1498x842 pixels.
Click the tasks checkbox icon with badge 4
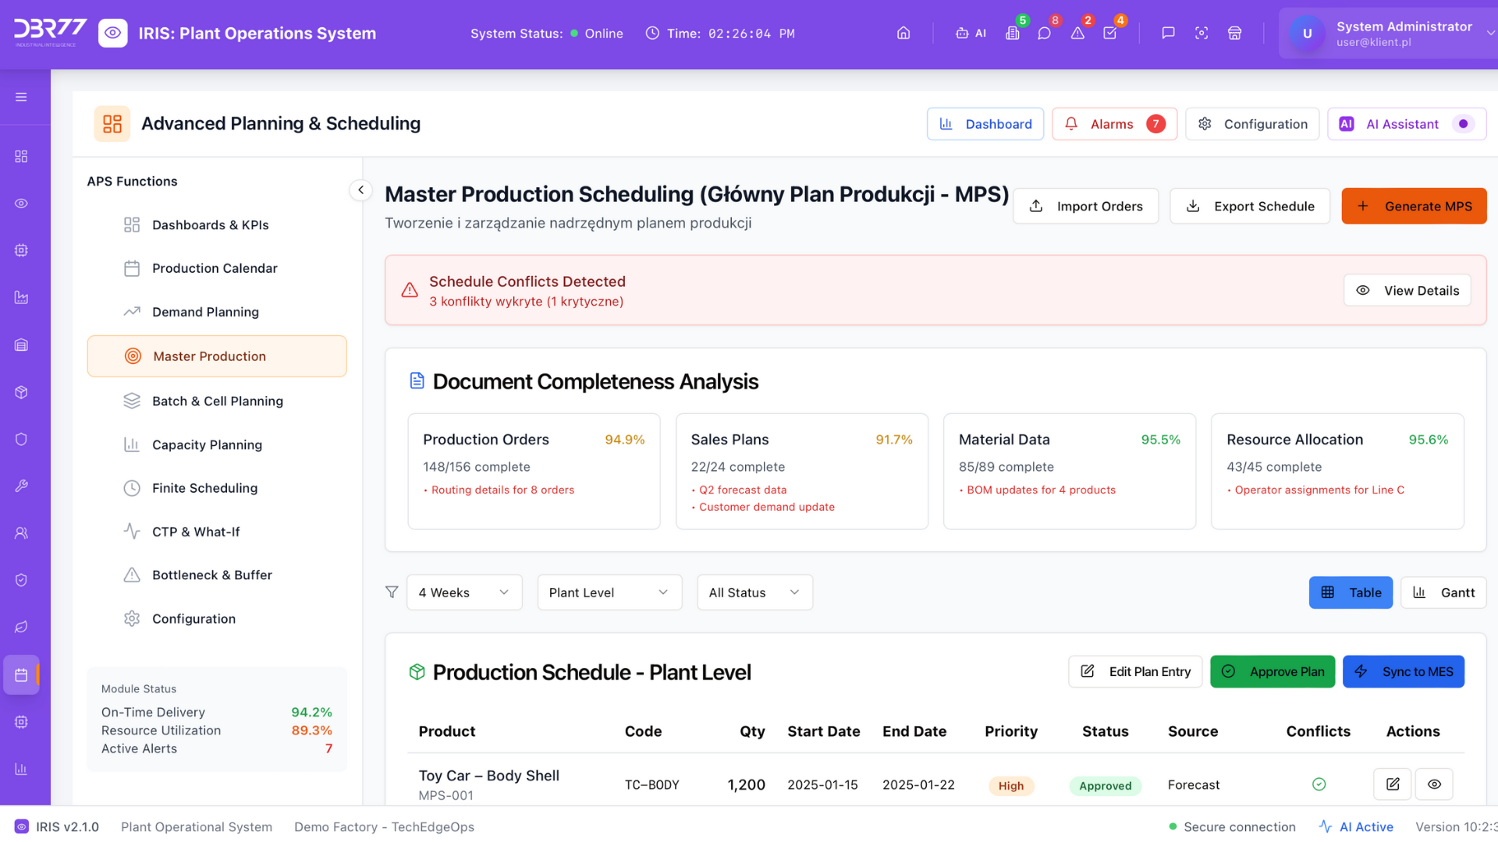coord(1110,34)
